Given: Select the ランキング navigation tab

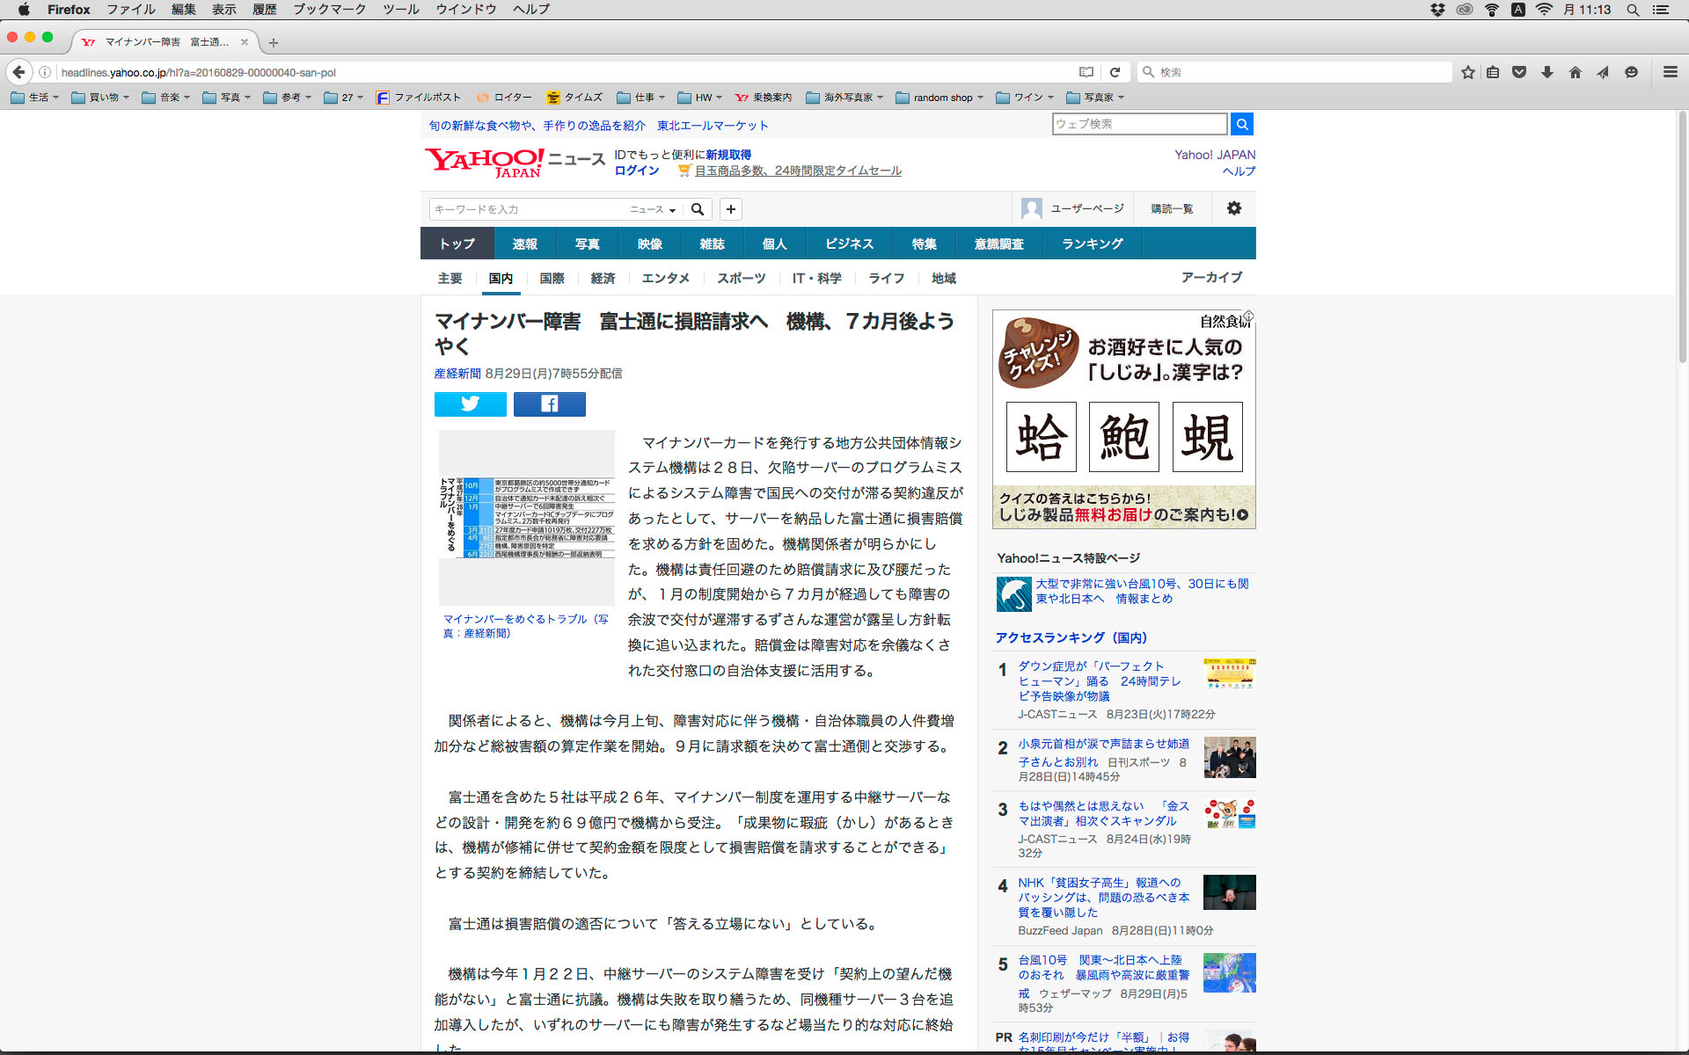Looking at the screenshot, I should coord(1092,244).
